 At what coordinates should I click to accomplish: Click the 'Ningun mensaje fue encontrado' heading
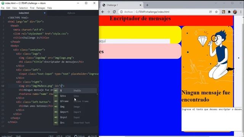206,96
